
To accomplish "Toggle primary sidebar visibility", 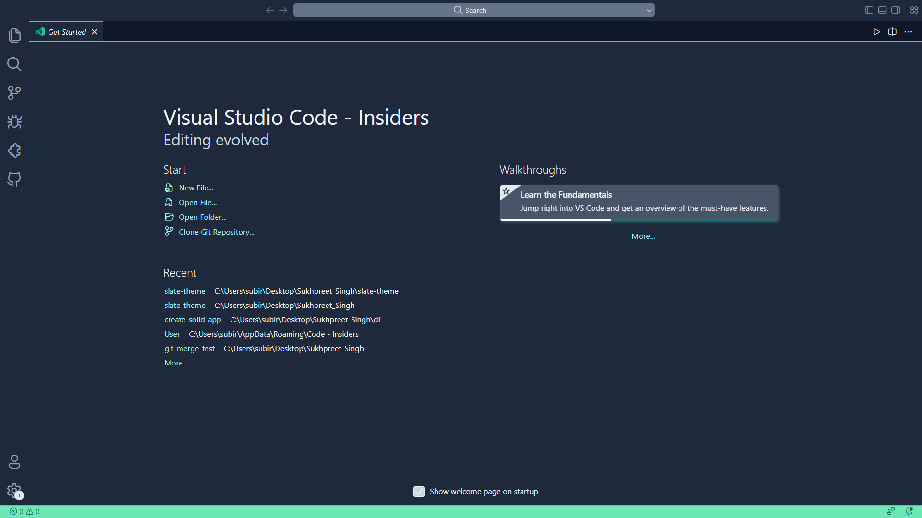I will 869,10.
